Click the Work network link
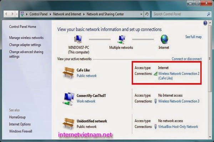Screen dimensions: 214x142 point(86,101)
